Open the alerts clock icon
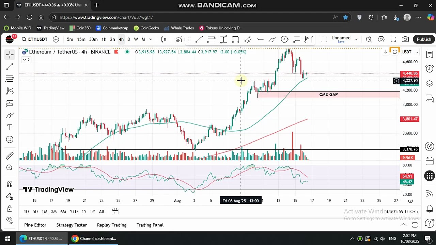This screenshot has height=245, width=436. coord(430,69)
